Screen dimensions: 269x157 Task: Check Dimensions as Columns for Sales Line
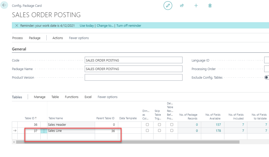[x=147, y=130]
